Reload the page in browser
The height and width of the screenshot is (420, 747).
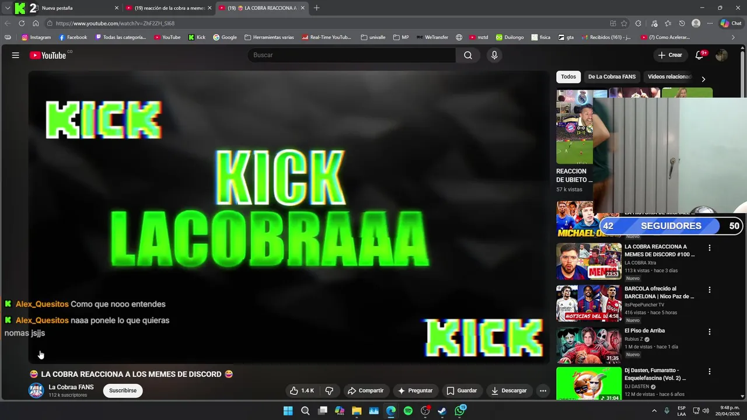click(22, 23)
